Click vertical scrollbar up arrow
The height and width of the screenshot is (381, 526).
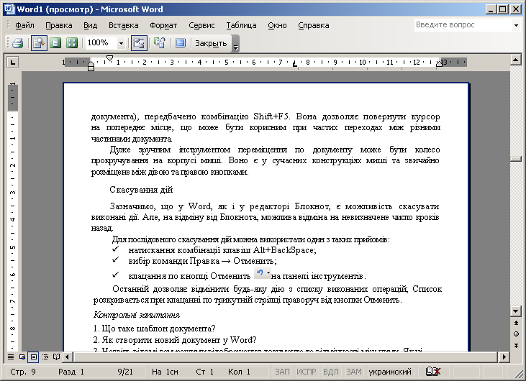coord(516,60)
